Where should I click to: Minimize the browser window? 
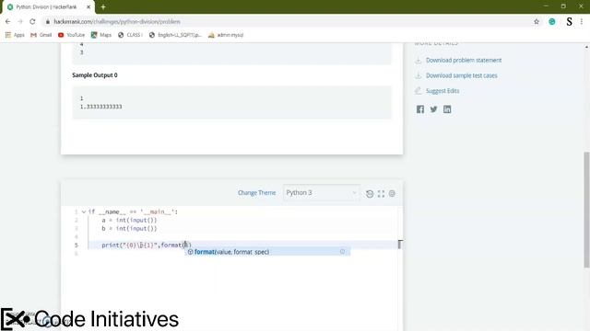coord(546,6)
